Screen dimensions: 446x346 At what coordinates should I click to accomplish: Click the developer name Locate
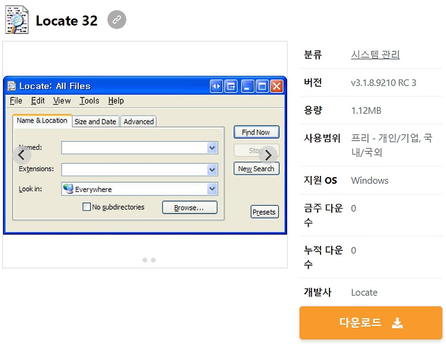[x=364, y=292]
